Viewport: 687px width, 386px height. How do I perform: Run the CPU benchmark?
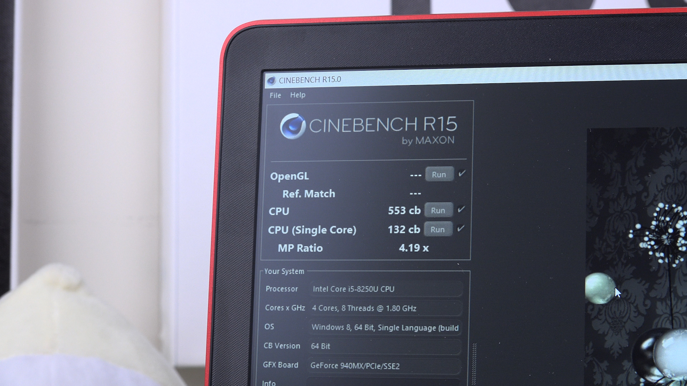439,210
